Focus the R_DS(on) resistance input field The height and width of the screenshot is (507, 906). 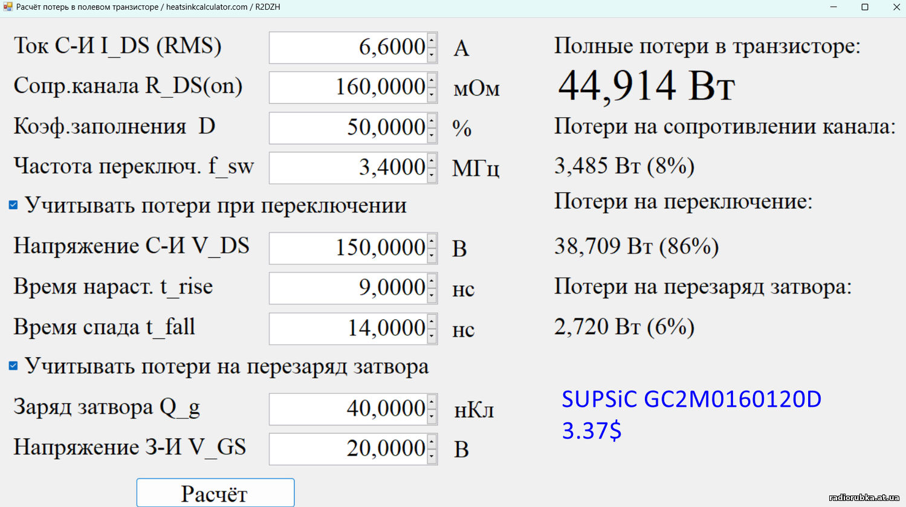(x=348, y=88)
